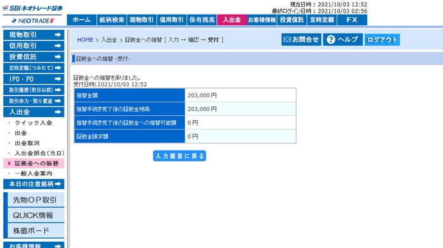Click 最終ログイン日時 text in header
Screen dimensions: 443x248
[320, 11]
